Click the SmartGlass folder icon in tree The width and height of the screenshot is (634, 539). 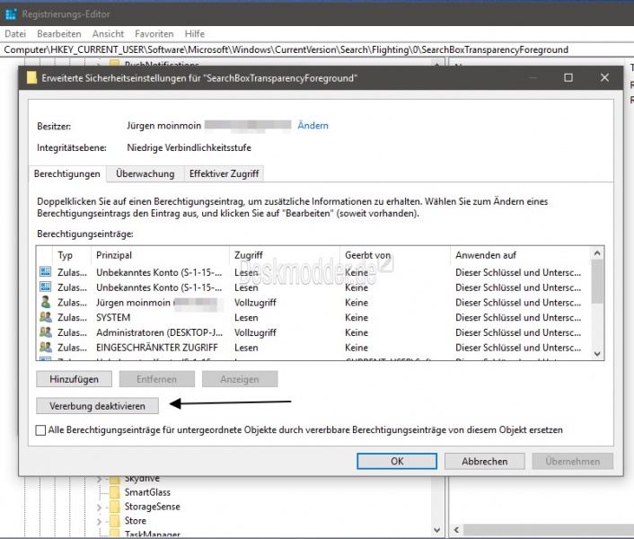[115, 492]
